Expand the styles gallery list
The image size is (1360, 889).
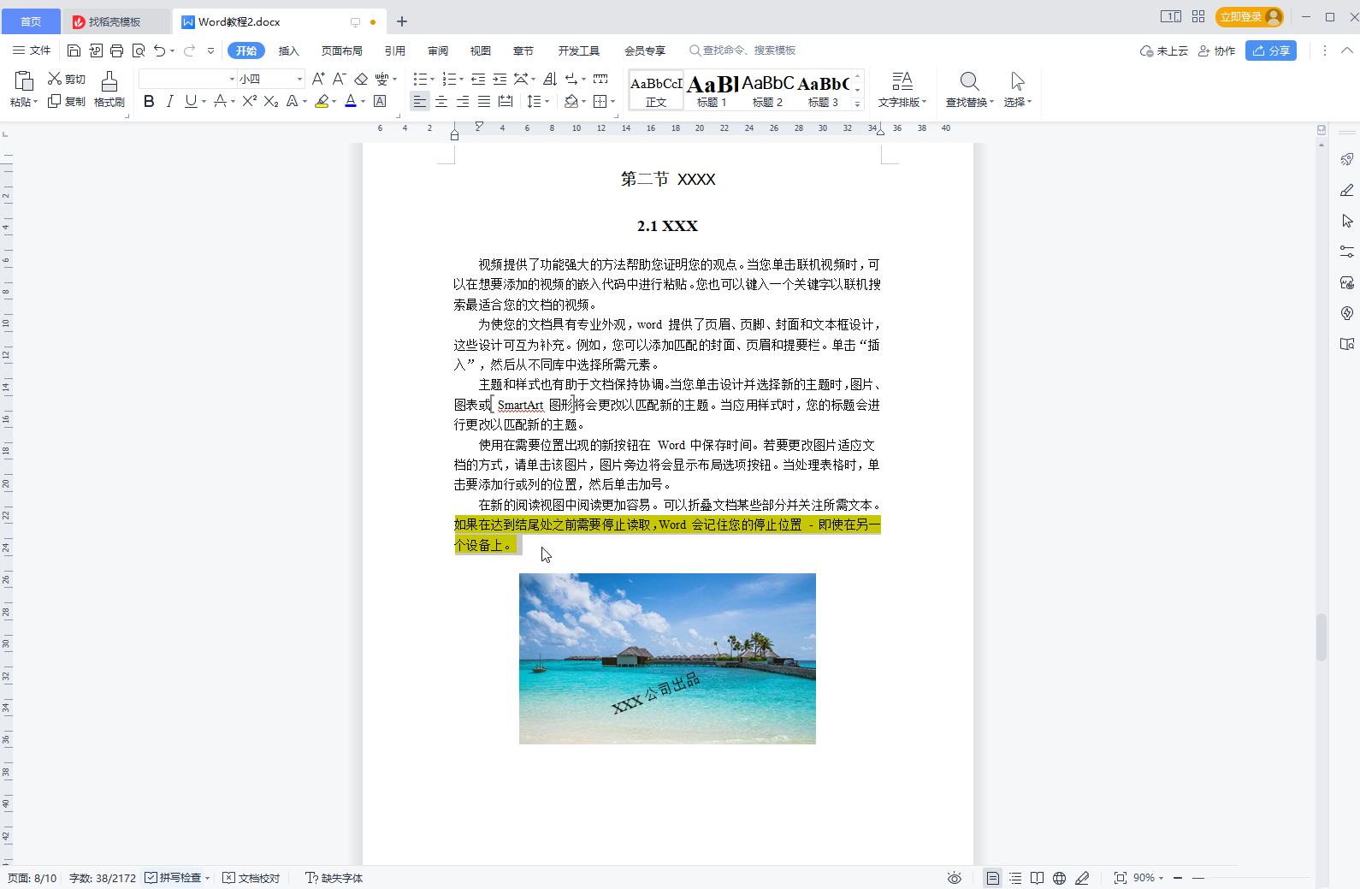point(857,104)
